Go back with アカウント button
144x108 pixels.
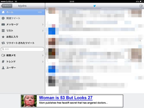7,6
